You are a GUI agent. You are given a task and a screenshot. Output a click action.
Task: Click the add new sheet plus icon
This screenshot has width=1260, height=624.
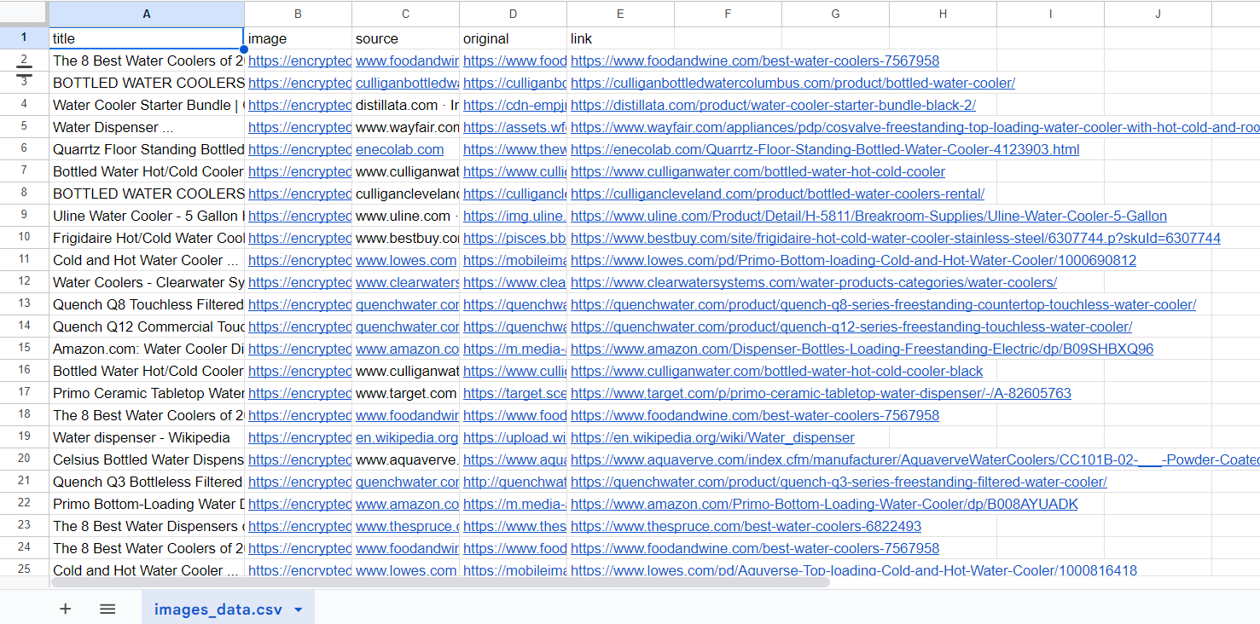(65, 609)
